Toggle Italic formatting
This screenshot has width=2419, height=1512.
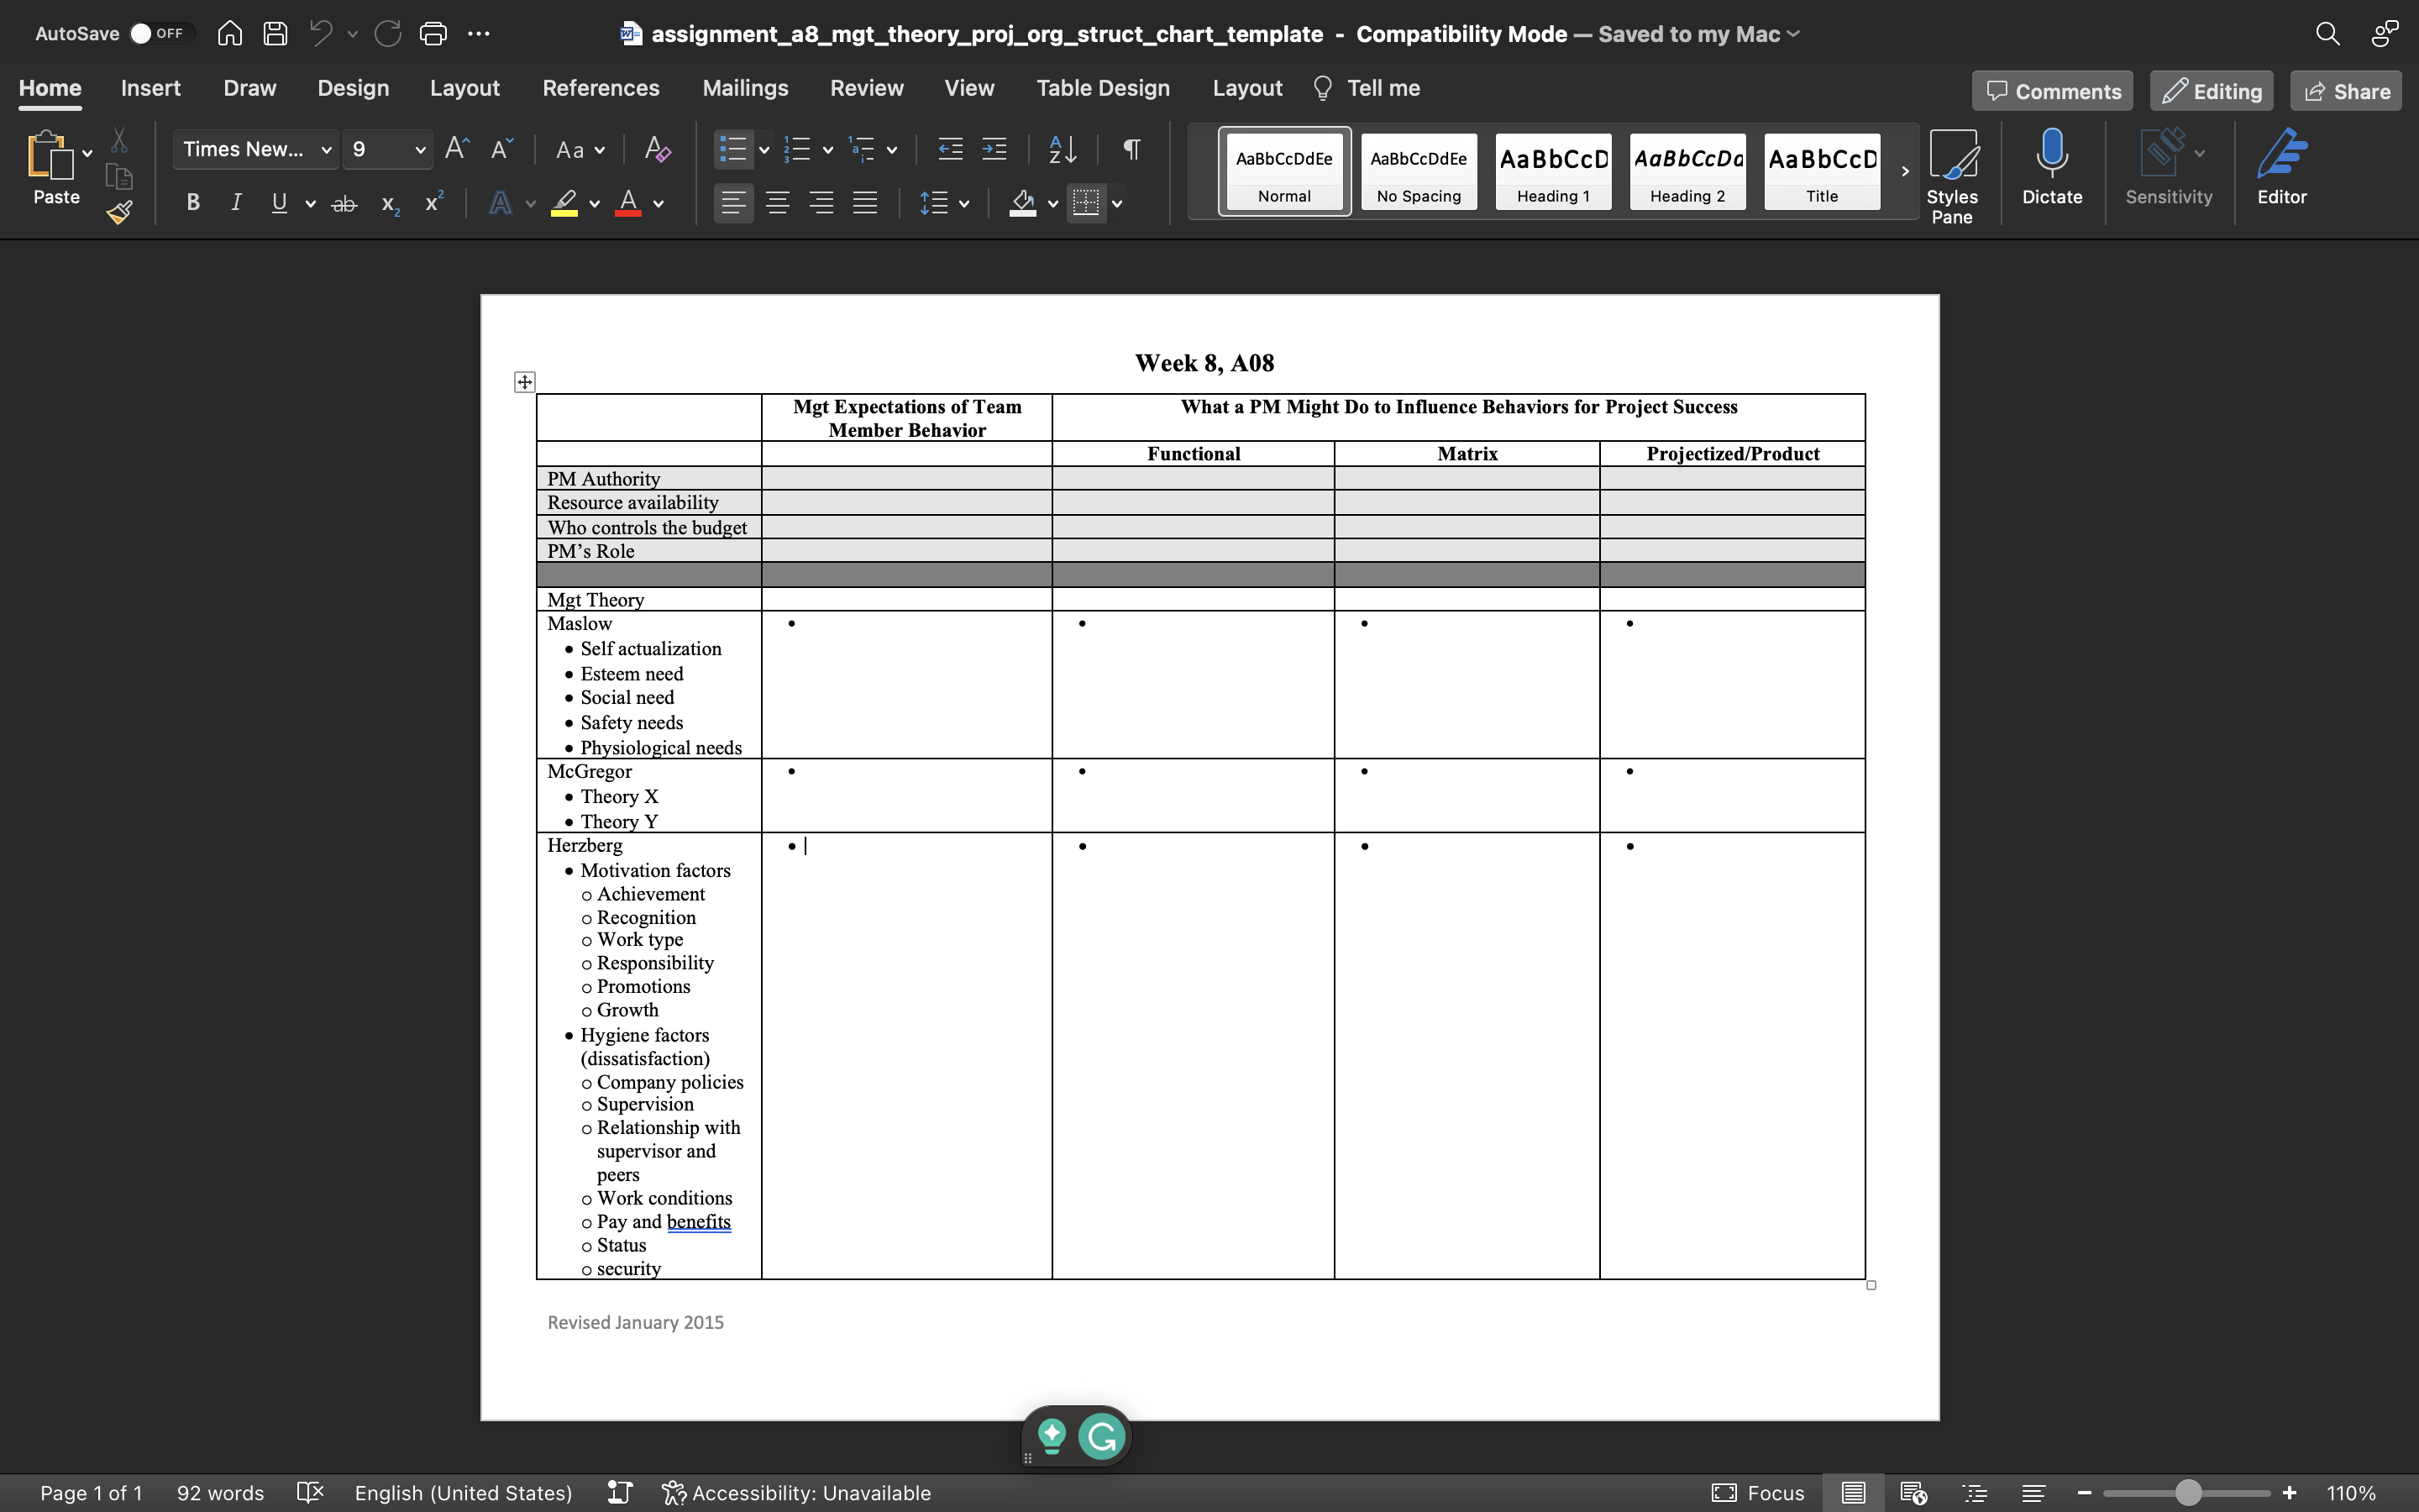click(236, 203)
